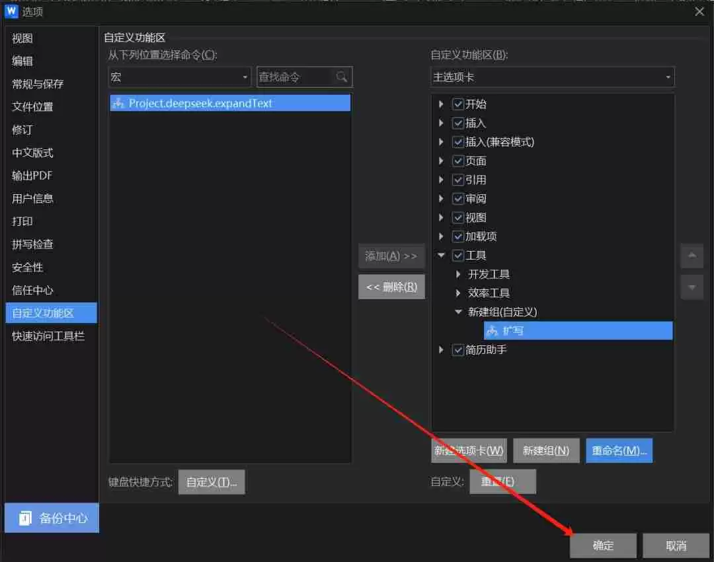714x562 pixels.
Task: Switch to the 快速访问工具栏 section
Action: (48, 336)
